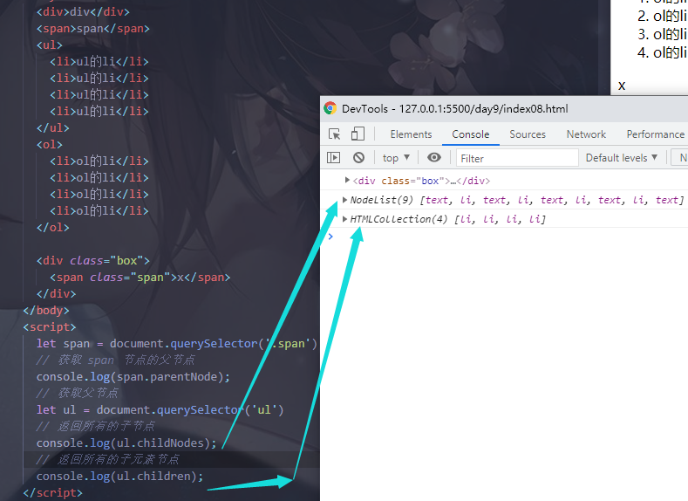Click the closing </ol> tag in editor
The width and height of the screenshot is (688, 501).
(52, 228)
